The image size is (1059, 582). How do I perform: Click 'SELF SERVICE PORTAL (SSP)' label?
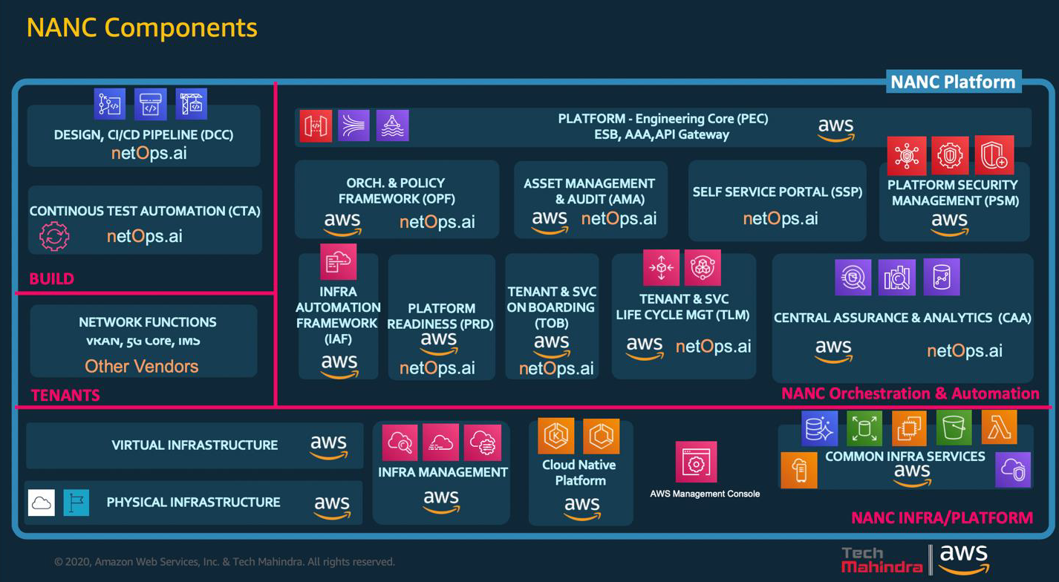point(778,192)
